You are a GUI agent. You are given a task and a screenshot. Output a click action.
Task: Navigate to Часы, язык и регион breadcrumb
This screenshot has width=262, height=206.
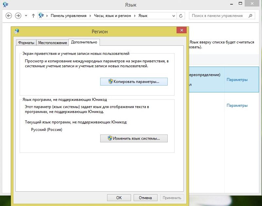click(x=112, y=16)
